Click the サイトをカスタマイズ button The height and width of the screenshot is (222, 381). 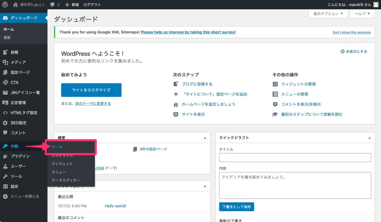point(91,90)
